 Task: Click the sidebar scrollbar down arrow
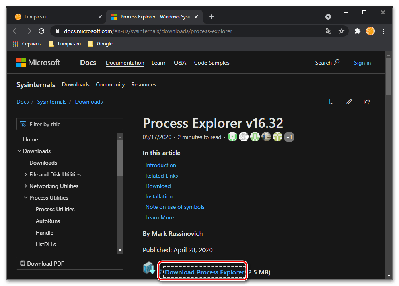[x=120, y=250]
